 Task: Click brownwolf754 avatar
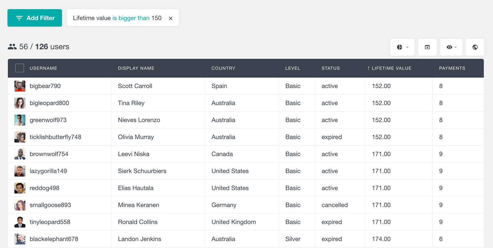[20, 154]
